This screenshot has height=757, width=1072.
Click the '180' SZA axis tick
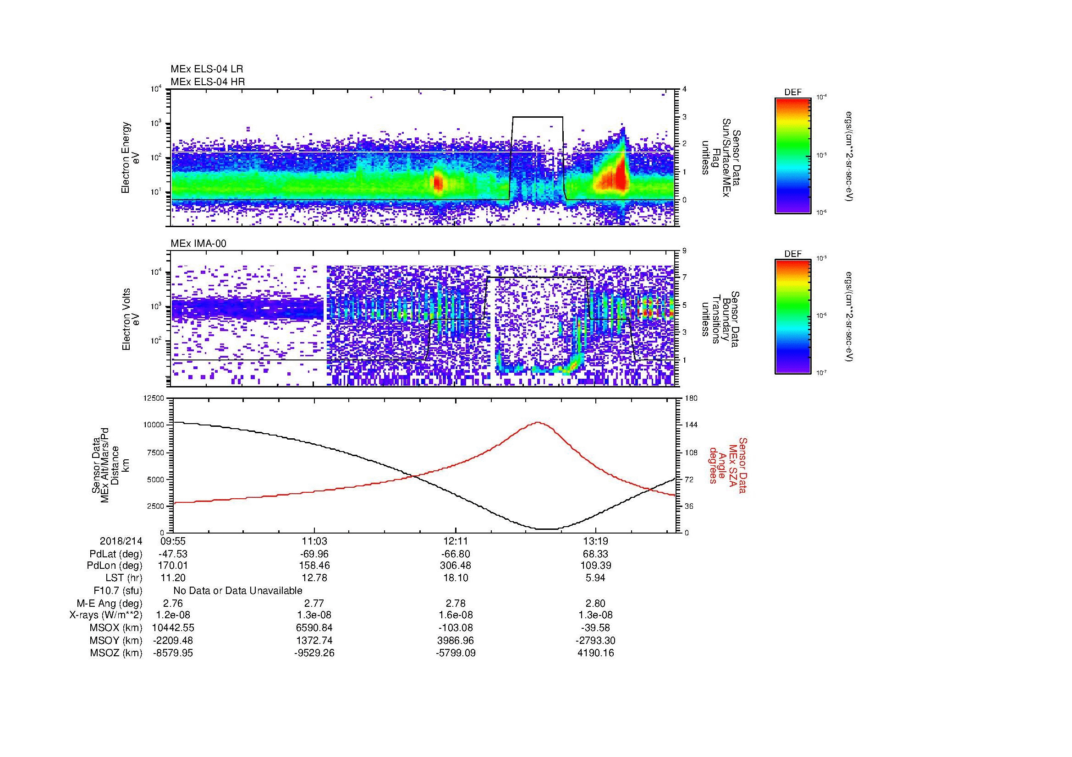691,398
